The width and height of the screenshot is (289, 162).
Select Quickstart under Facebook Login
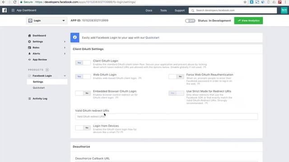tap(39, 88)
